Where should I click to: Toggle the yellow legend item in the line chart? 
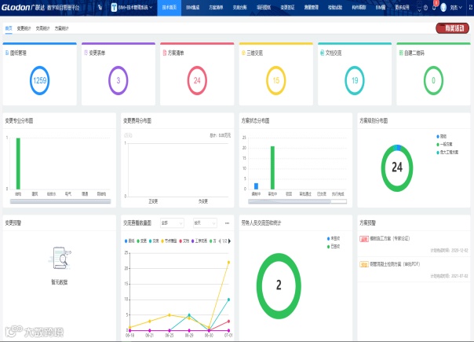coord(169,241)
